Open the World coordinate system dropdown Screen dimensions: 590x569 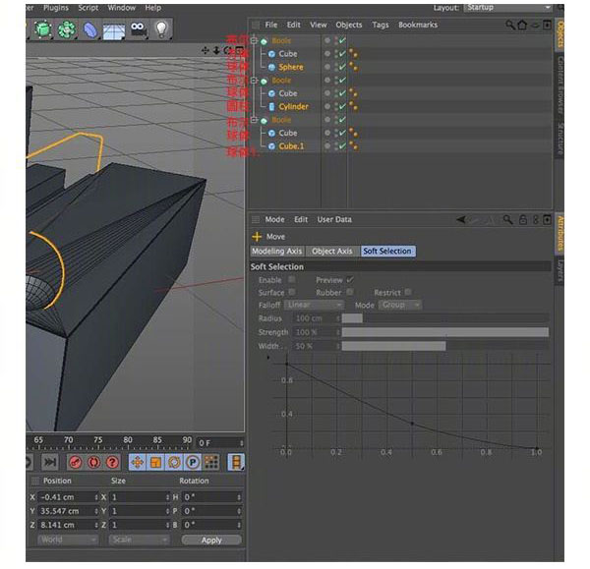68,540
